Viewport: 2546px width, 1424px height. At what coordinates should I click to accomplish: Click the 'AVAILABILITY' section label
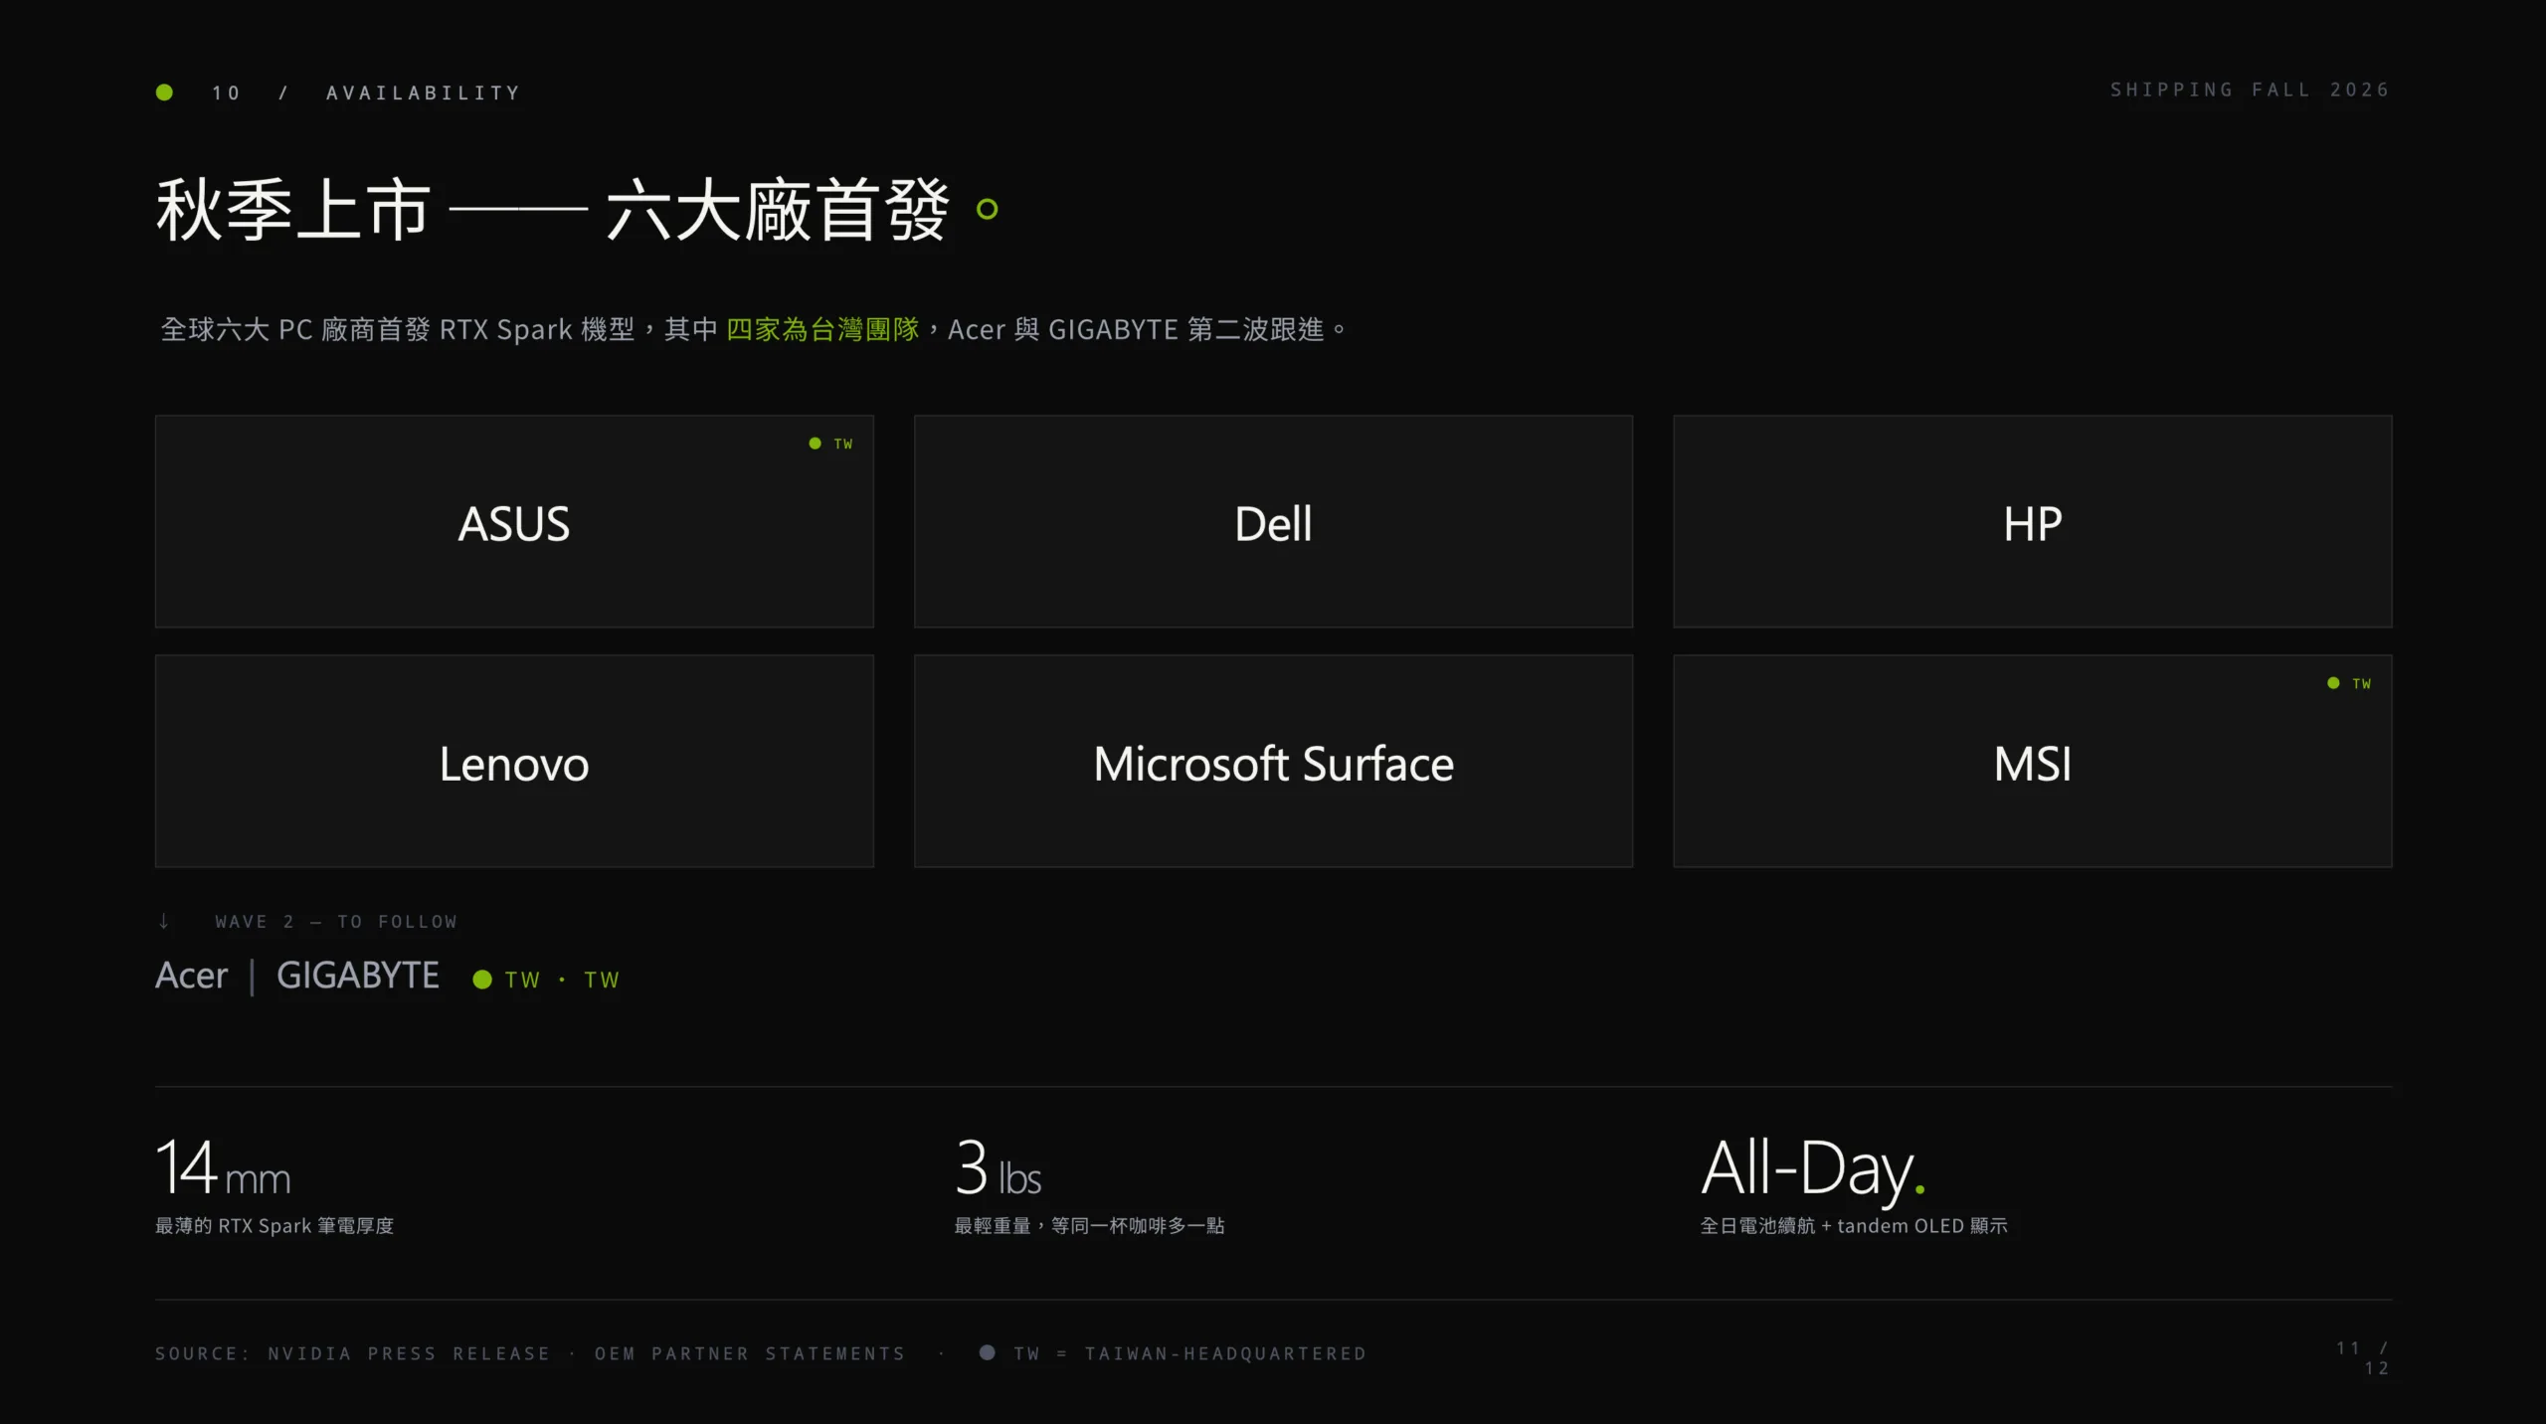coord(424,92)
